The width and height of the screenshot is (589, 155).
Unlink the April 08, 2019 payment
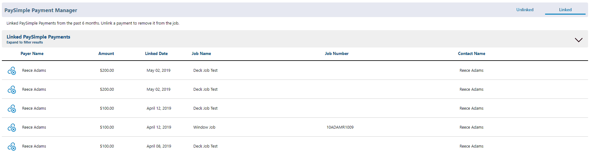[12, 147]
